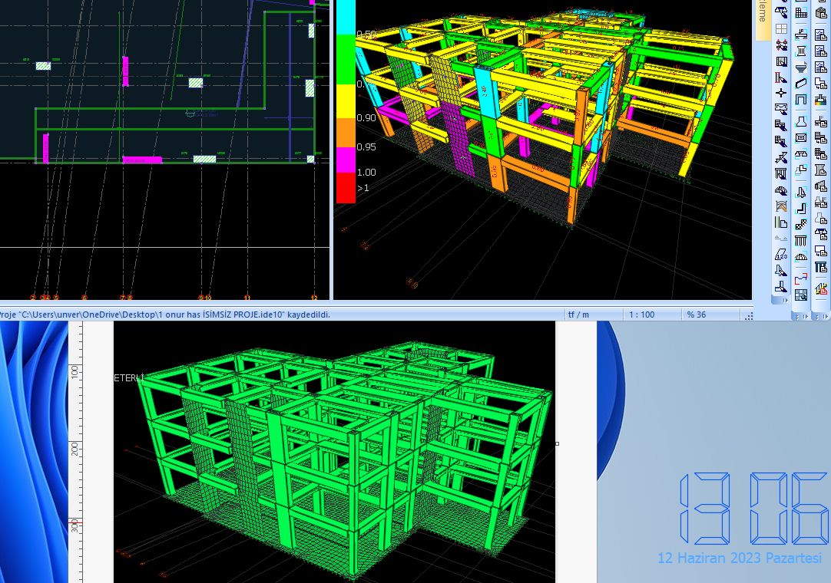Image resolution: width=831 pixels, height=583 pixels.
Task: Click the axis 12 label in plan view
Action: pos(314,298)
